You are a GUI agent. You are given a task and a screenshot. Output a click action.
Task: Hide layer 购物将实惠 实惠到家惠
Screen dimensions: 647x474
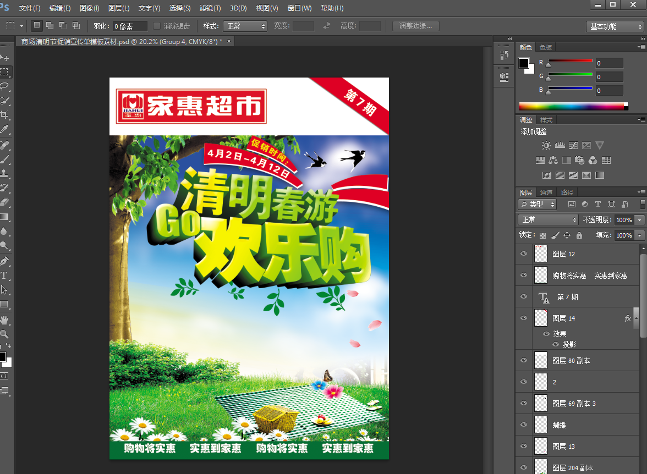pyautogui.click(x=524, y=275)
